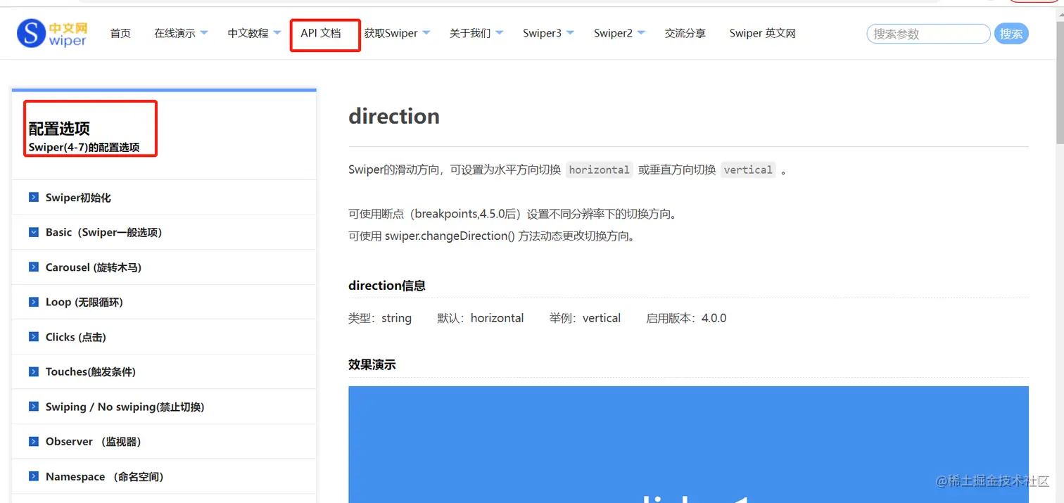Open the 交流分享 menu item
This screenshot has height=503, width=1064.
[685, 33]
